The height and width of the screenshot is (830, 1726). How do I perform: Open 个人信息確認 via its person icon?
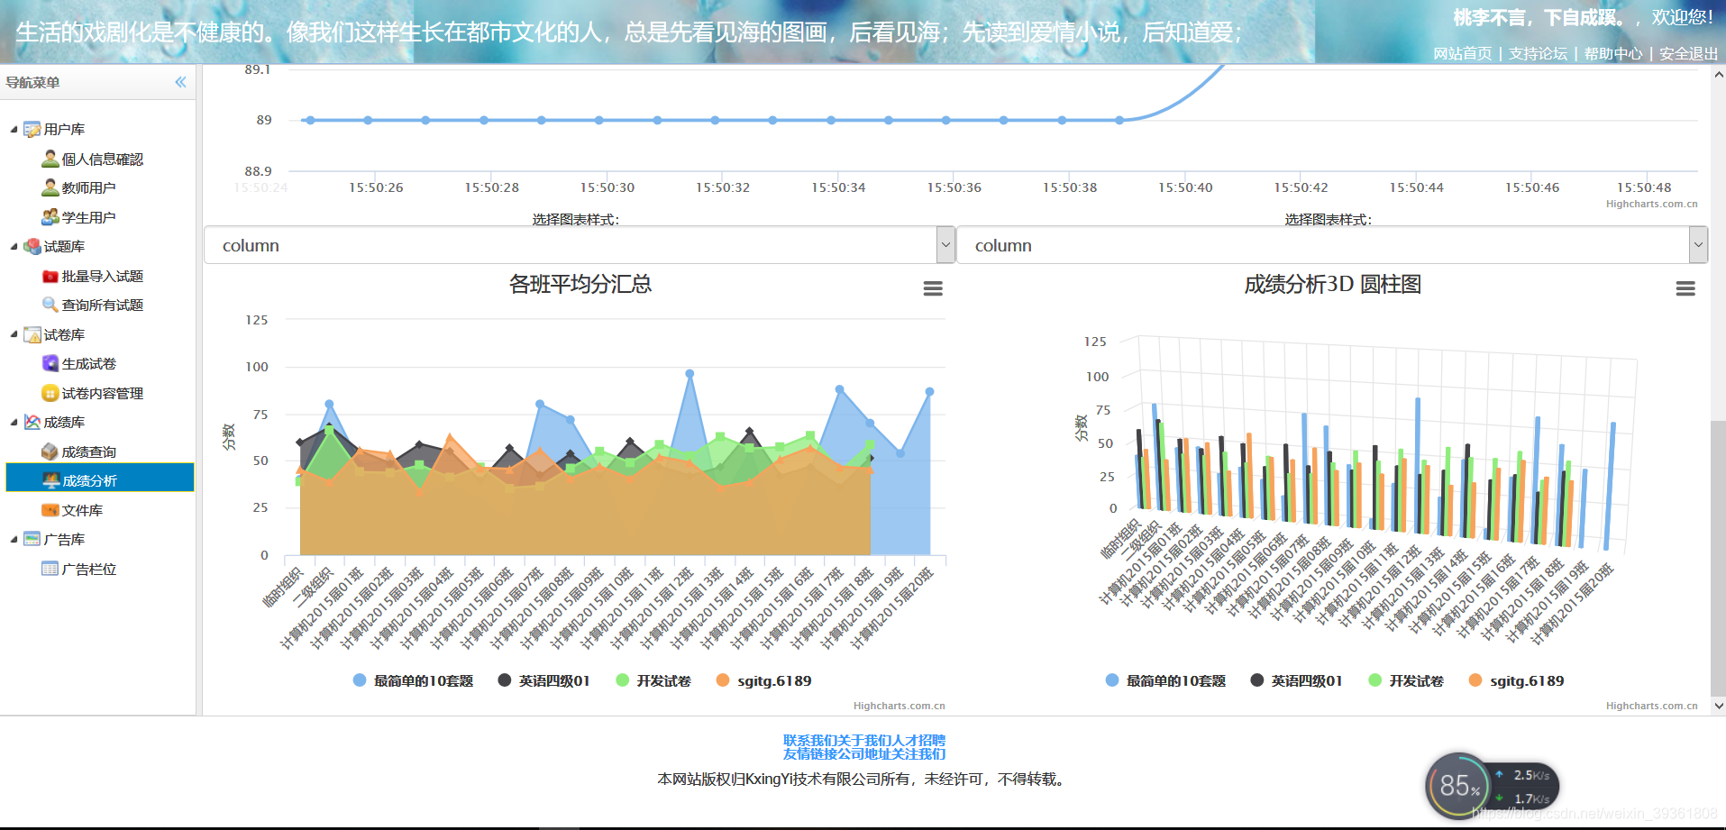(x=50, y=159)
